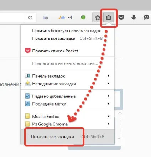Open the bookmarks menu list icon
This screenshot has height=157, width=151.
(x=109, y=18)
